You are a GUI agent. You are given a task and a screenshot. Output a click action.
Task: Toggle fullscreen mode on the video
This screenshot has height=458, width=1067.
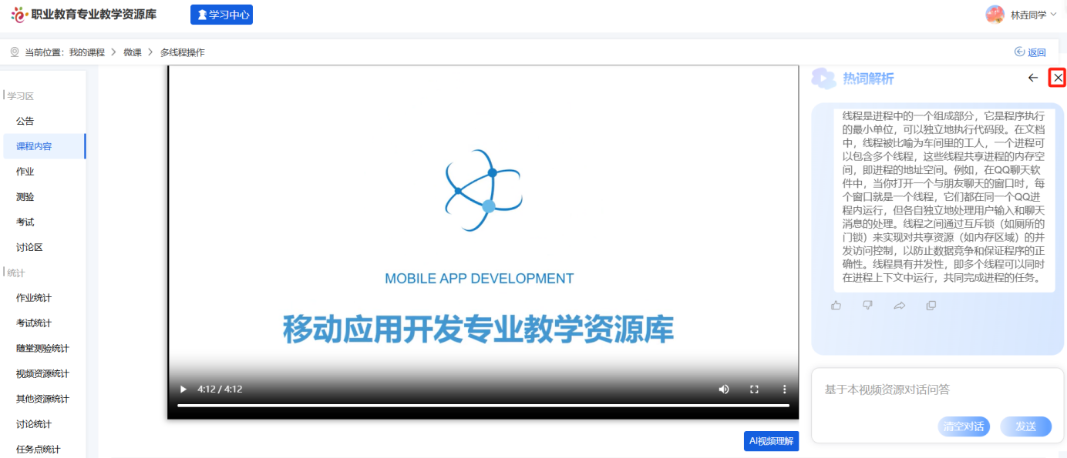[x=755, y=389]
